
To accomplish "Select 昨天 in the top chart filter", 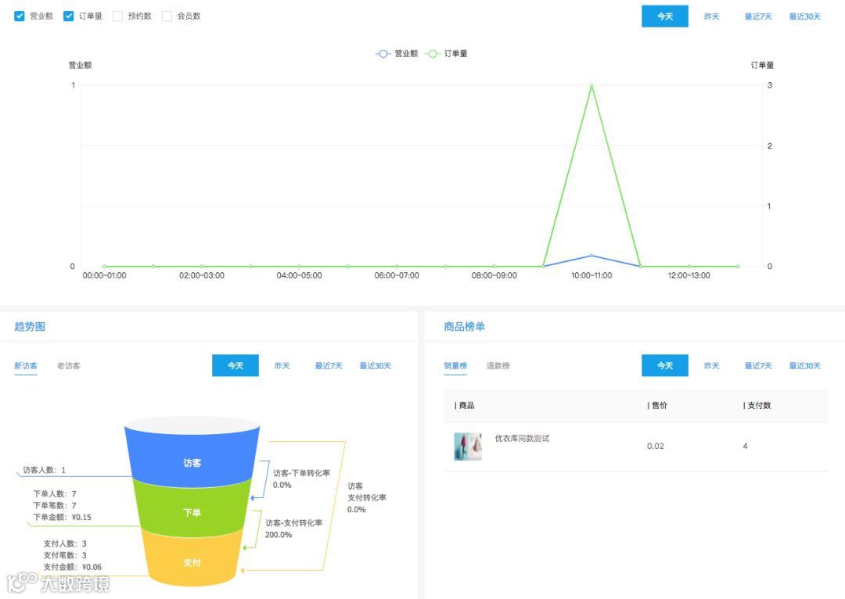I will [711, 16].
